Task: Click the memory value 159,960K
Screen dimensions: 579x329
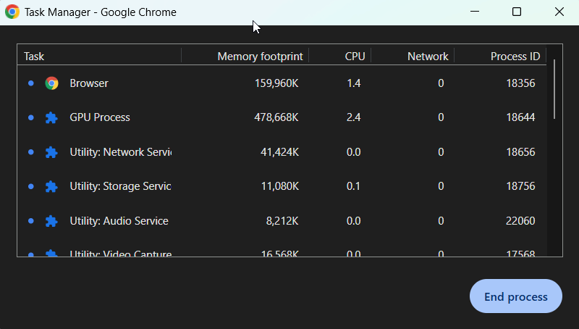Action: pyautogui.click(x=276, y=83)
